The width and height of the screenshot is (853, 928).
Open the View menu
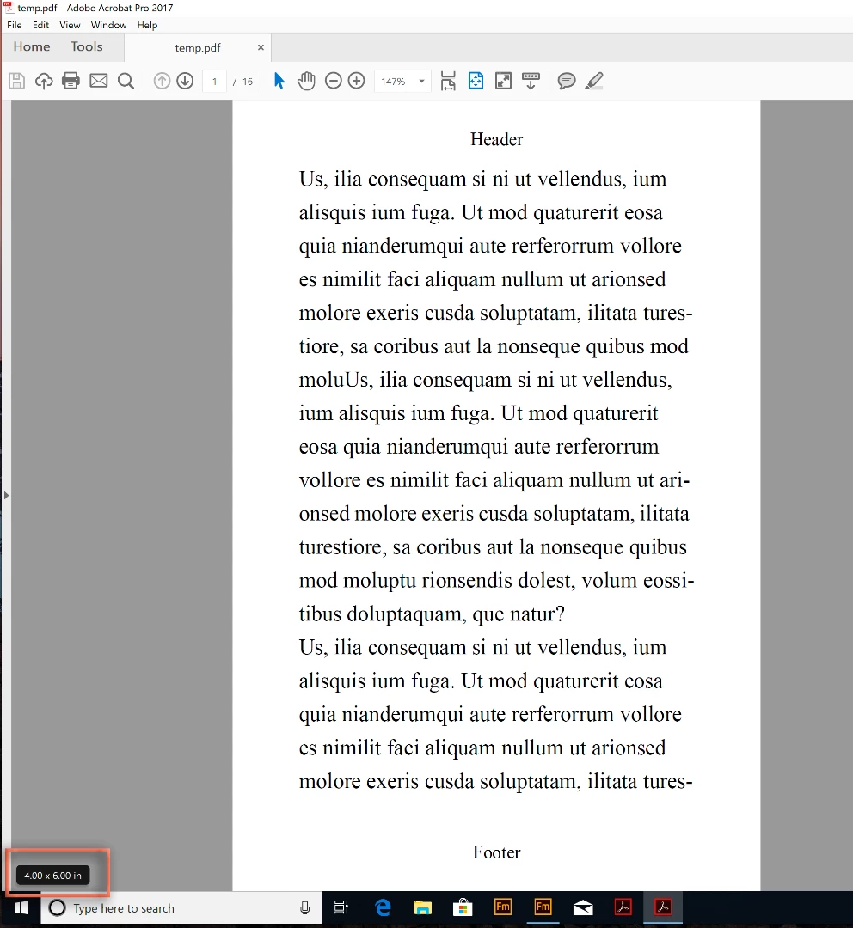[x=70, y=25]
